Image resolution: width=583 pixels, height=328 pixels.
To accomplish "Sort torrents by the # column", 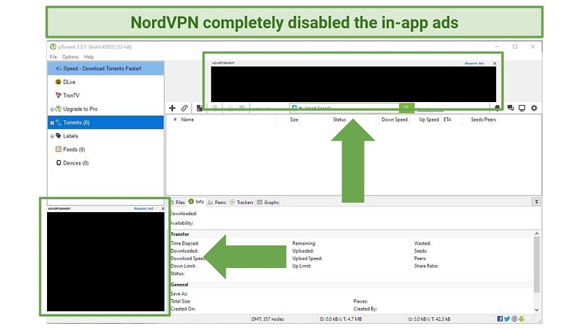I will tap(175, 119).
